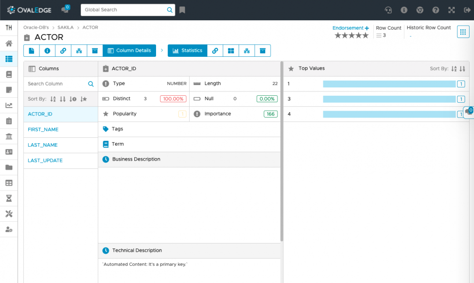The height and width of the screenshot is (283, 474).
Task: Click the endorsement star rating
Action: pyautogui.click(x=352, y=36)
